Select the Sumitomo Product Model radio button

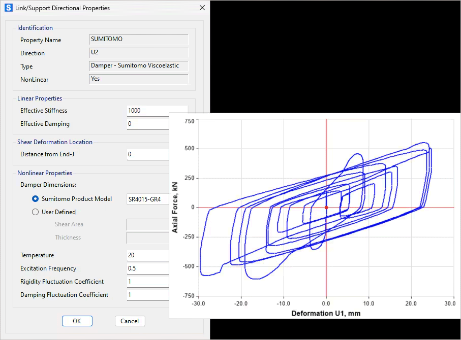coord(36,199)
